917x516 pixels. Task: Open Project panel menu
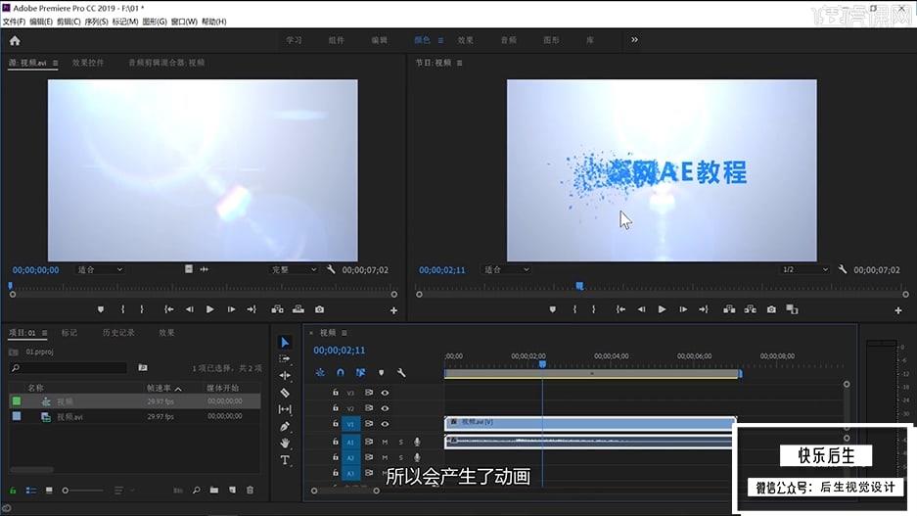(44, 333)
